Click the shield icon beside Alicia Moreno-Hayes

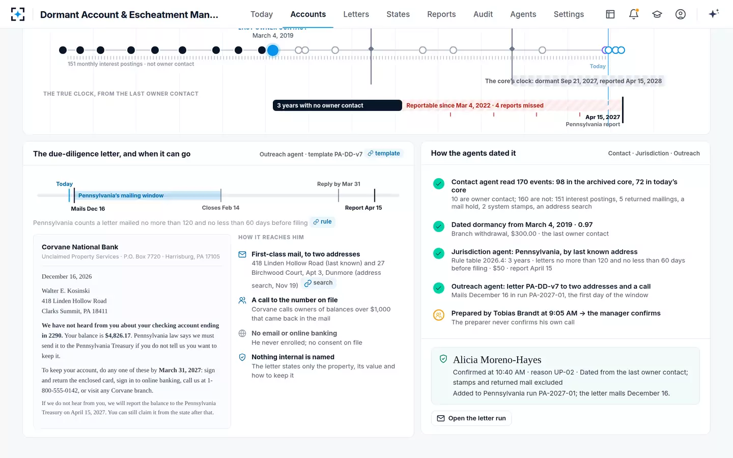tap(443, 359)
